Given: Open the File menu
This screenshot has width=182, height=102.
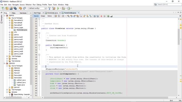Looking at the screenshot, I should [x=2, y=5].
